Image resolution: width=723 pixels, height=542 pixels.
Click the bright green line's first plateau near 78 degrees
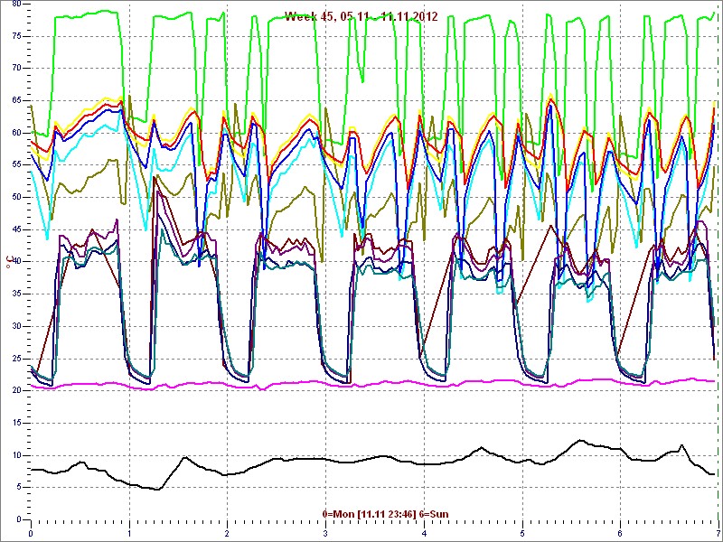90,13
